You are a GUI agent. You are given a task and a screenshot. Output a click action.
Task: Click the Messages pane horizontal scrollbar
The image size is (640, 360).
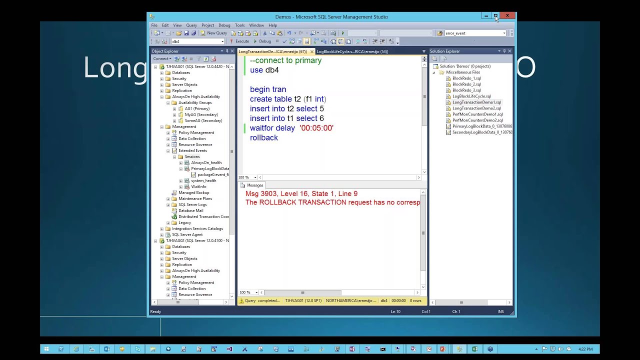click(x=302, y=292)
